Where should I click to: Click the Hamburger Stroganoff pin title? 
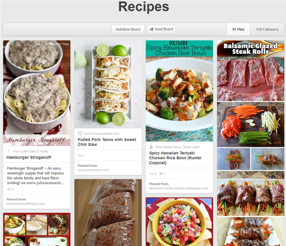(x=29, y=157)
